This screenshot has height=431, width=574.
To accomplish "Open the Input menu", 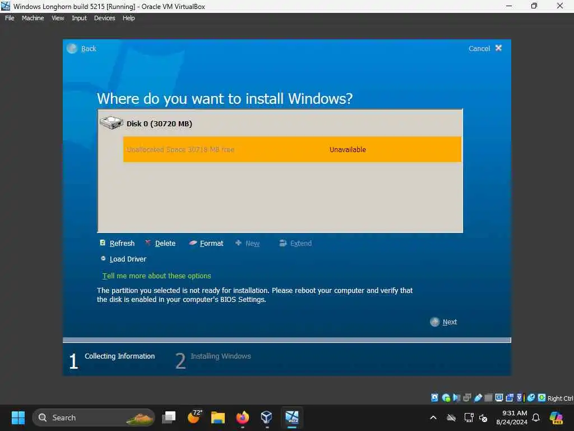I will 79,18.
